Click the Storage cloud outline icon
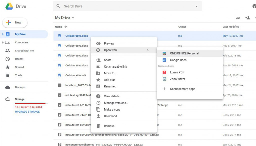Screen dimensions: 256x146 click(8, 99)
